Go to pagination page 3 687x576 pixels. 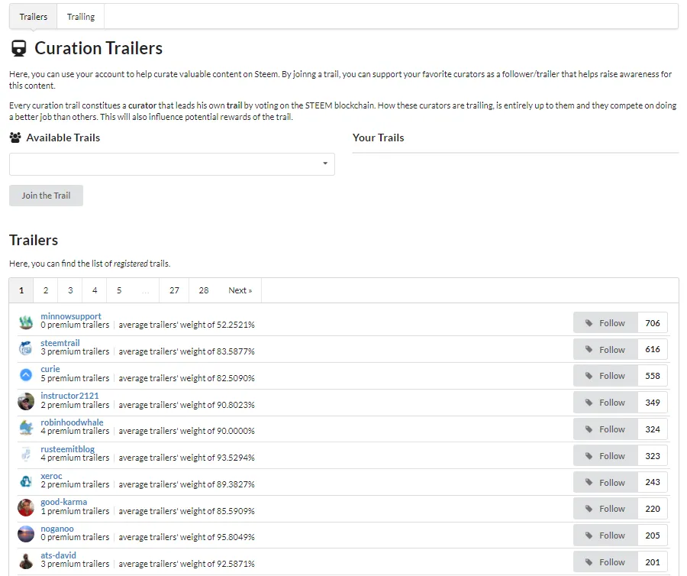(x=70, y=290)
